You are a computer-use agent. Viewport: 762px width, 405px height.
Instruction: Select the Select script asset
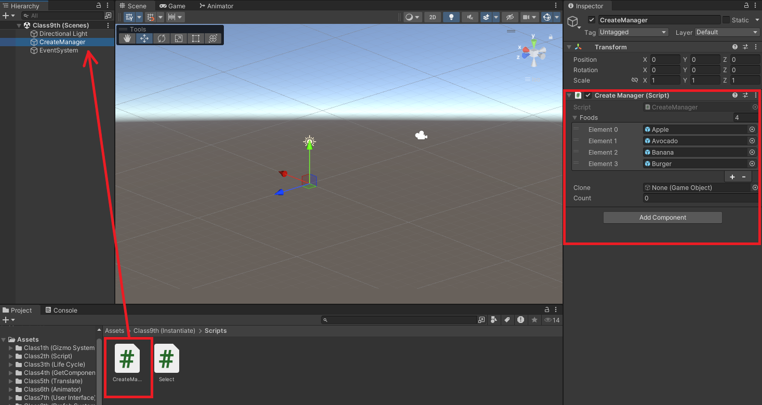point(167,363)
